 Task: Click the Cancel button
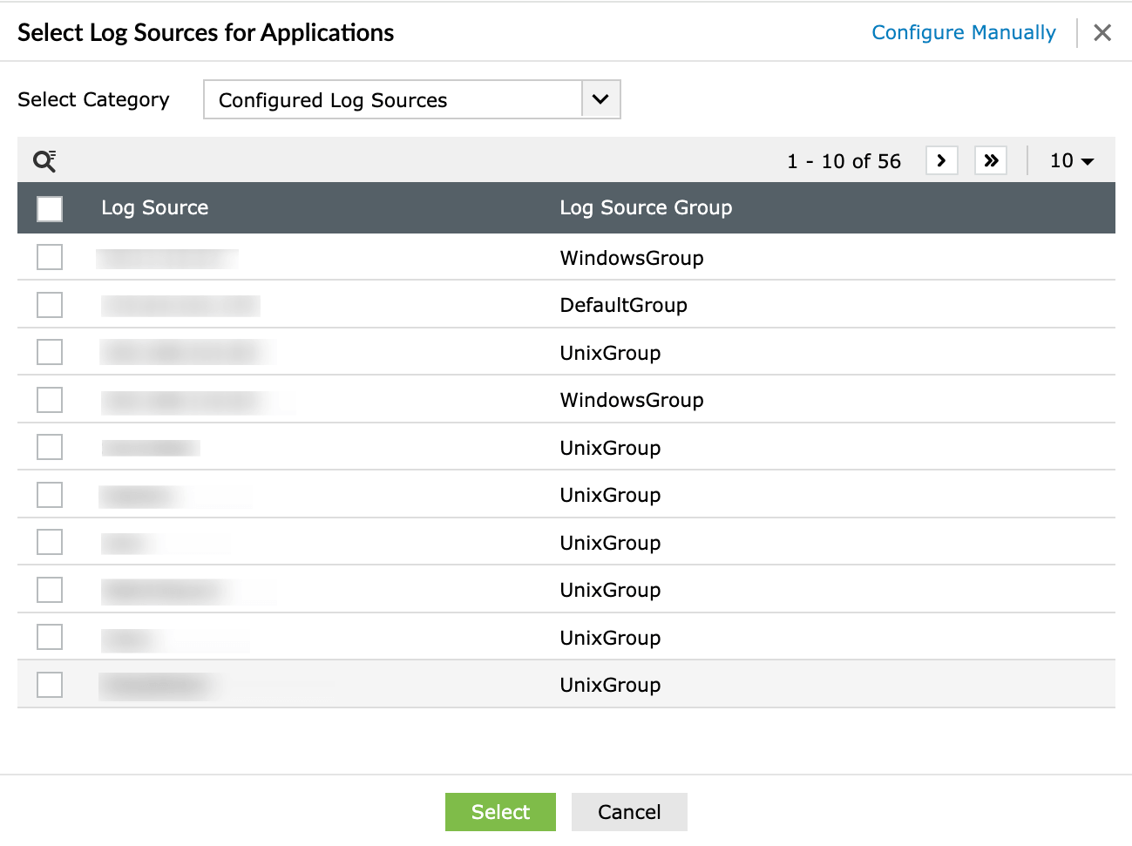(629, 812)
